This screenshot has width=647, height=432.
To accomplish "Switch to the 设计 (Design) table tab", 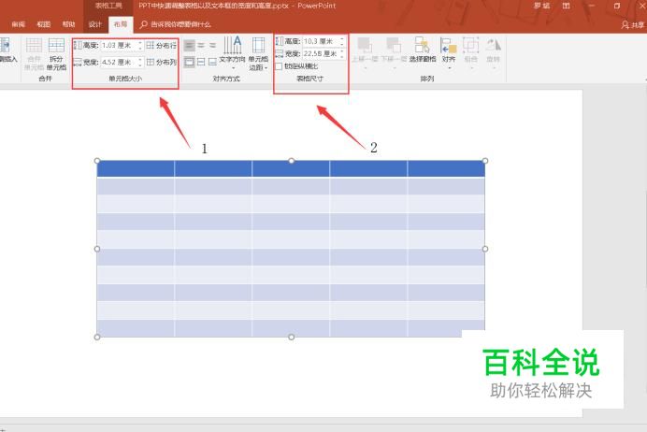I will pos(95,24).
